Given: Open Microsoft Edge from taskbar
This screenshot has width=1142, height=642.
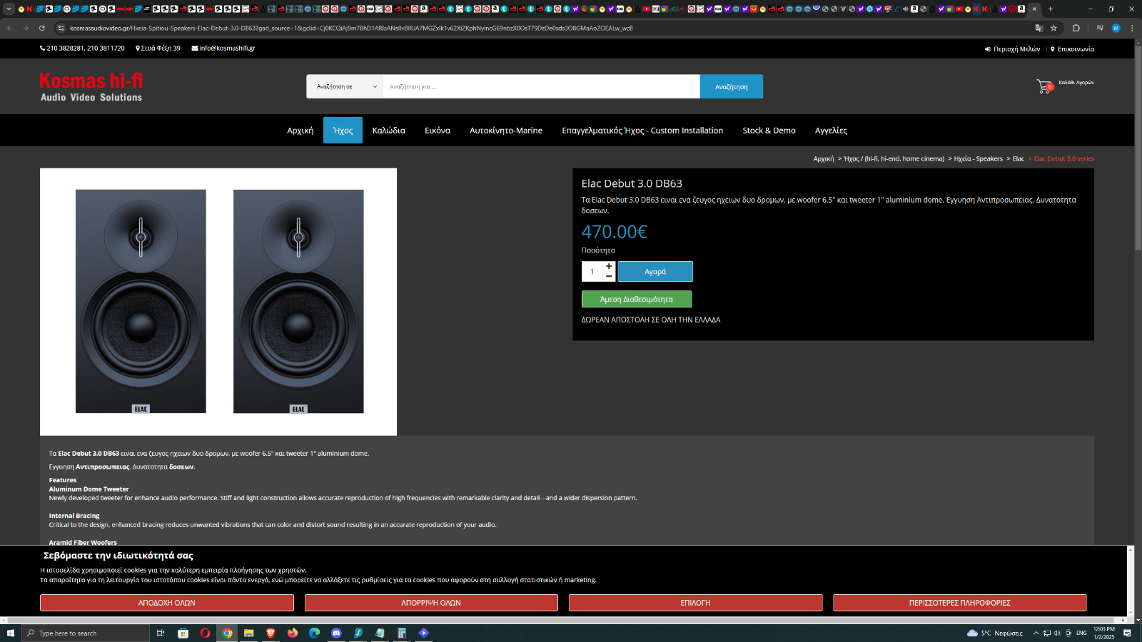Looking at the screenshot, I should (314, 633).
